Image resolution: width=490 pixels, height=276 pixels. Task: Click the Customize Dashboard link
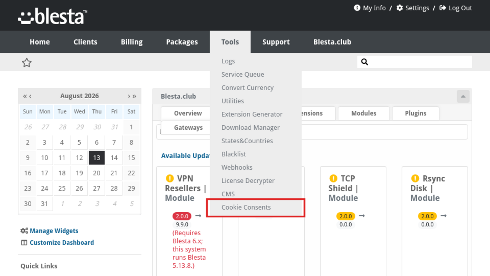click(62, 243)
